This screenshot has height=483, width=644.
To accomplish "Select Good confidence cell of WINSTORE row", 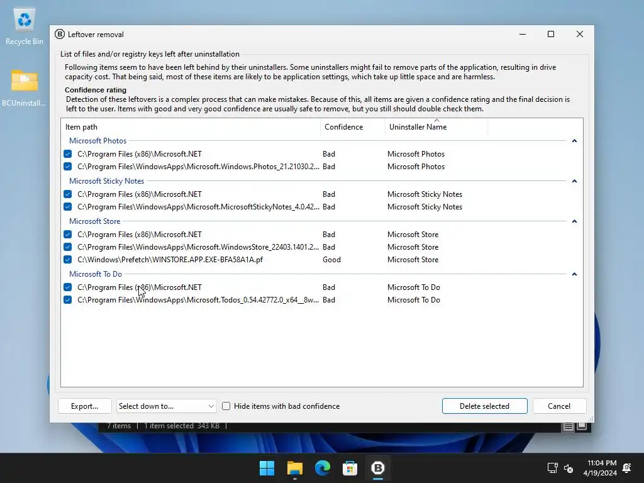I will pyautogui.click(x=331, y=260).
